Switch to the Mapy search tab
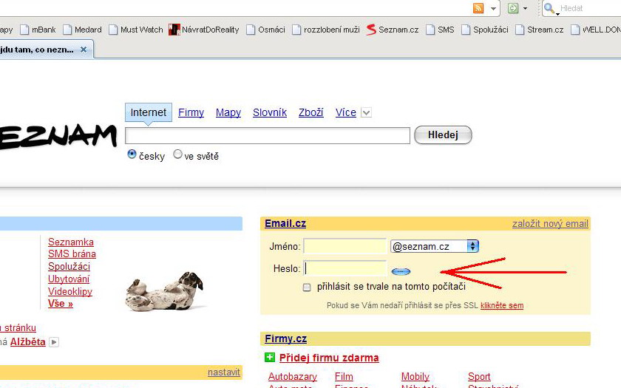This screenshot has height=388, width=621. click(x=228, y=112)
